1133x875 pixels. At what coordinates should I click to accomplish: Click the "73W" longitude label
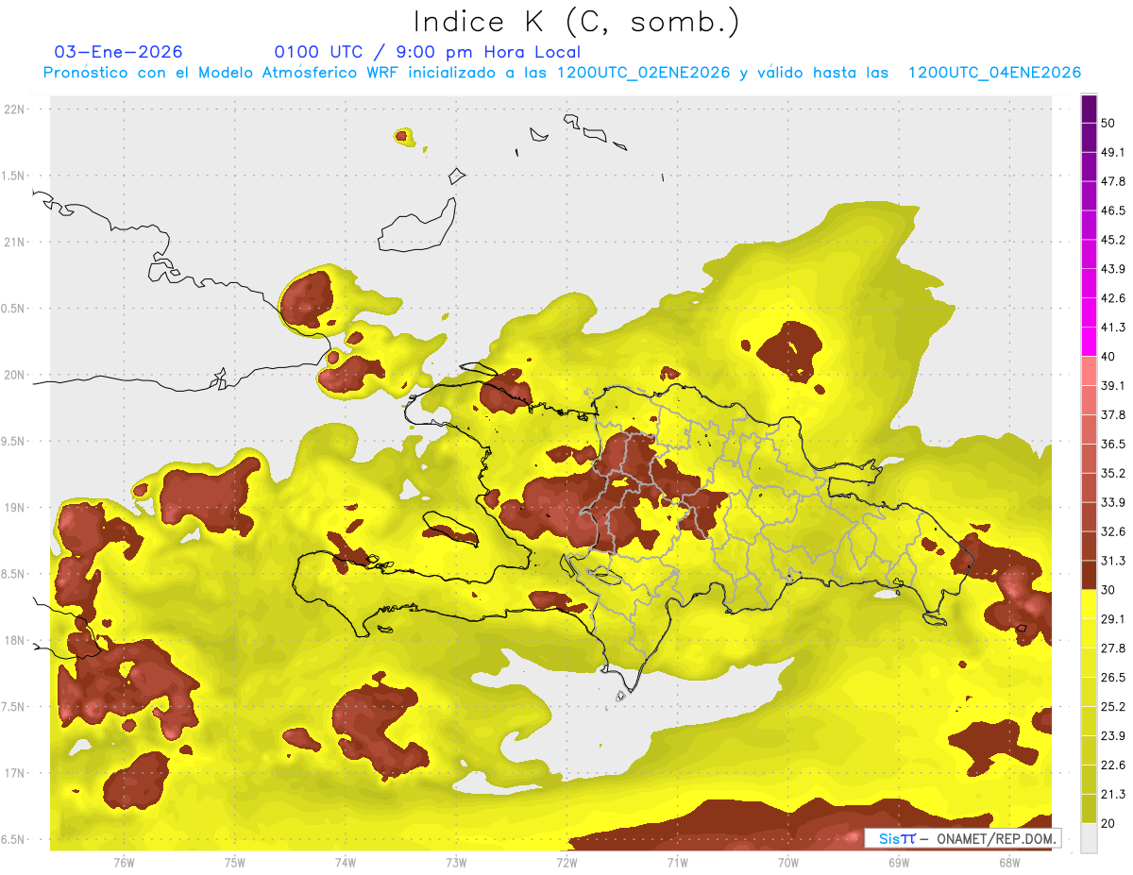pyautogui.click(x=456, y=863)
